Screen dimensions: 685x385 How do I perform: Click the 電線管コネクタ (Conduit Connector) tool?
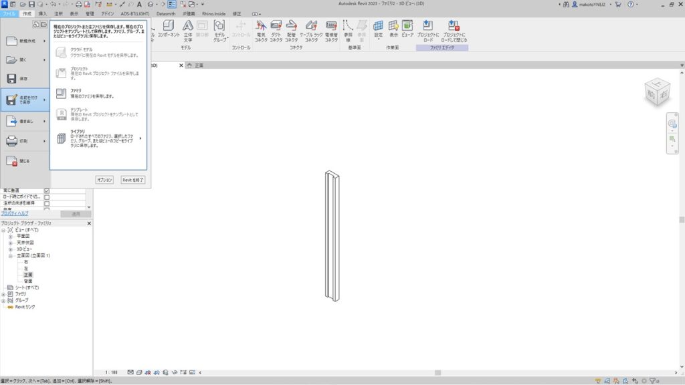pos(331,31)
